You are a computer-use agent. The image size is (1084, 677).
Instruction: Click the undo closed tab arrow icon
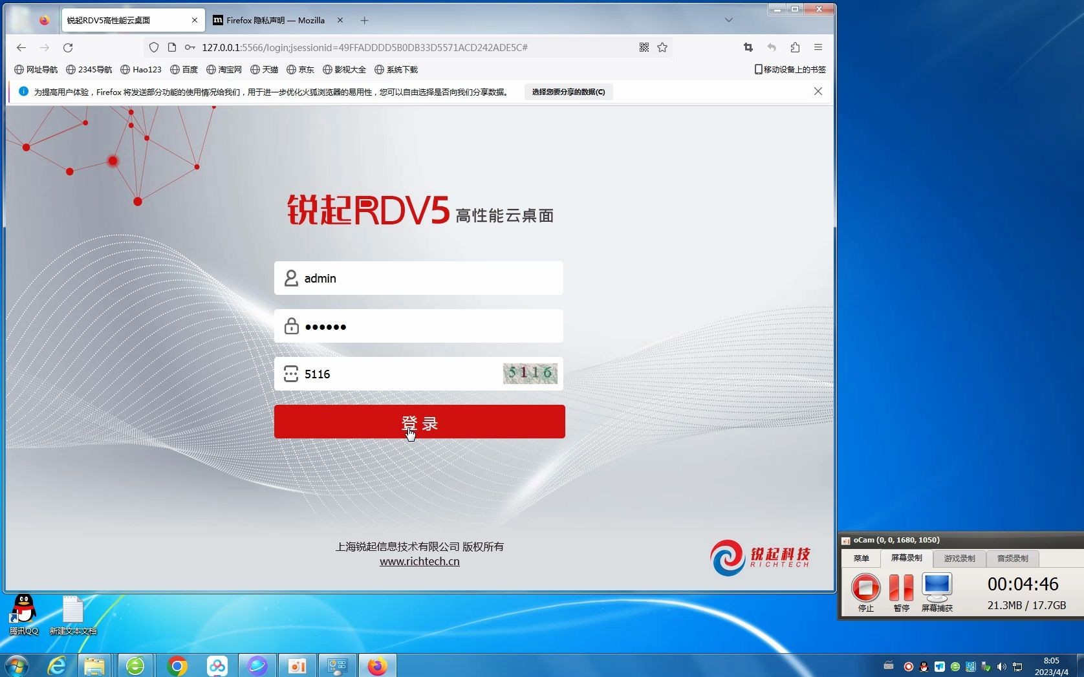tap(772, 47)
